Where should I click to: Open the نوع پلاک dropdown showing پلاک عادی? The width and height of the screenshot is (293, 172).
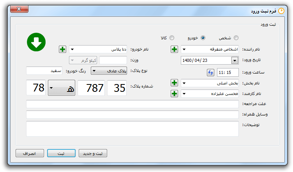click(x=109, y=71)
